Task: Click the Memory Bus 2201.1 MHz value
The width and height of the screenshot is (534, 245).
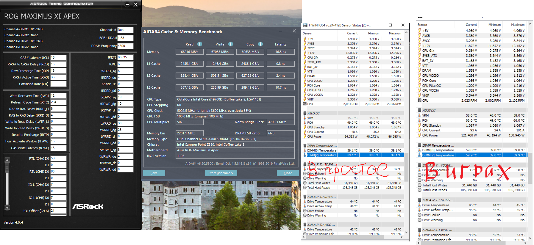Action: (x=190, y=133)
